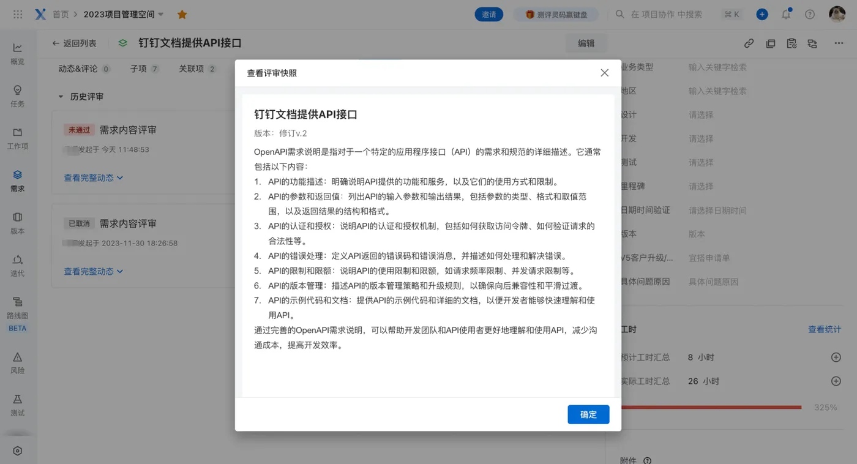This screenshot has width=857, height=464.
Task: Open the three-dot more options menu
Action: (839, 43)
